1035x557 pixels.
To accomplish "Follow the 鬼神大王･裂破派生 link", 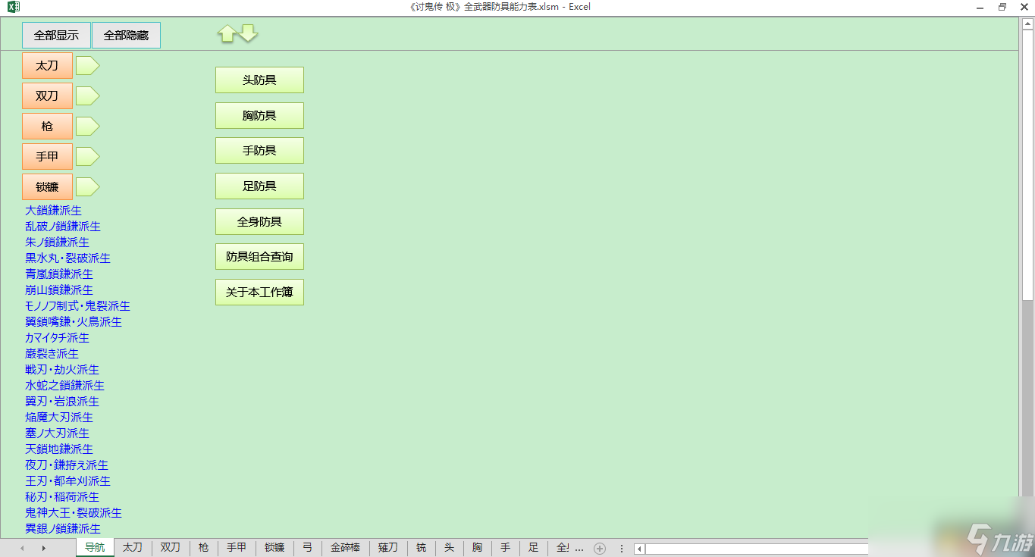I will (74, 512).
